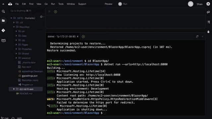
Task: Open the AWS Toolkit sidebar icon
Action: click(3, 40)
